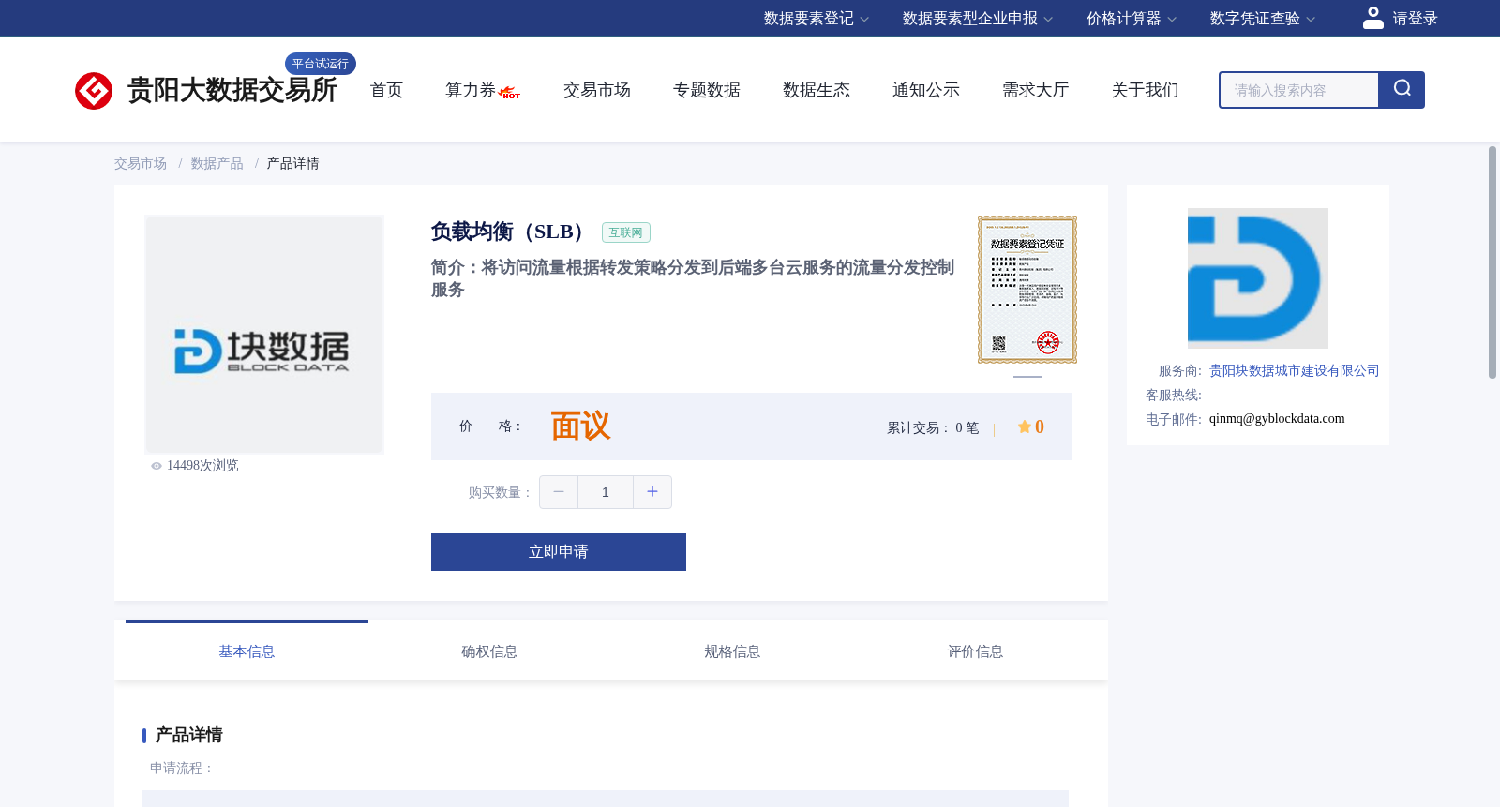Expand the 数据要素型企业申报 menu
This screenshot has height=807, width=1500.
978,19
